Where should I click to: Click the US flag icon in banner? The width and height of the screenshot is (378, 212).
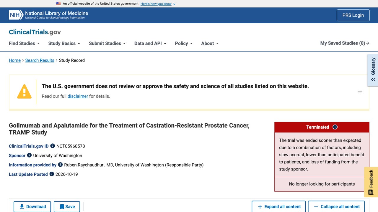point(58,4)
